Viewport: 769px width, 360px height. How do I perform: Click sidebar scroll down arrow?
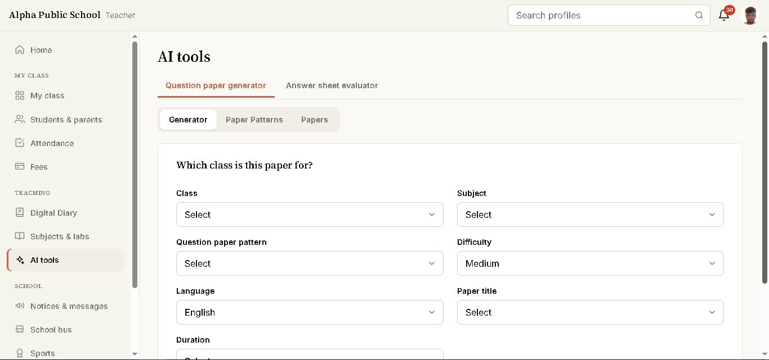point(135,354)
